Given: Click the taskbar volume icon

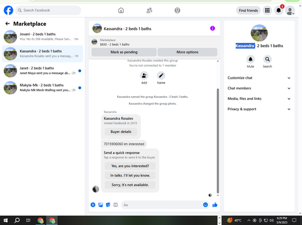Looking at the screenshot, I should pos(272,220).
